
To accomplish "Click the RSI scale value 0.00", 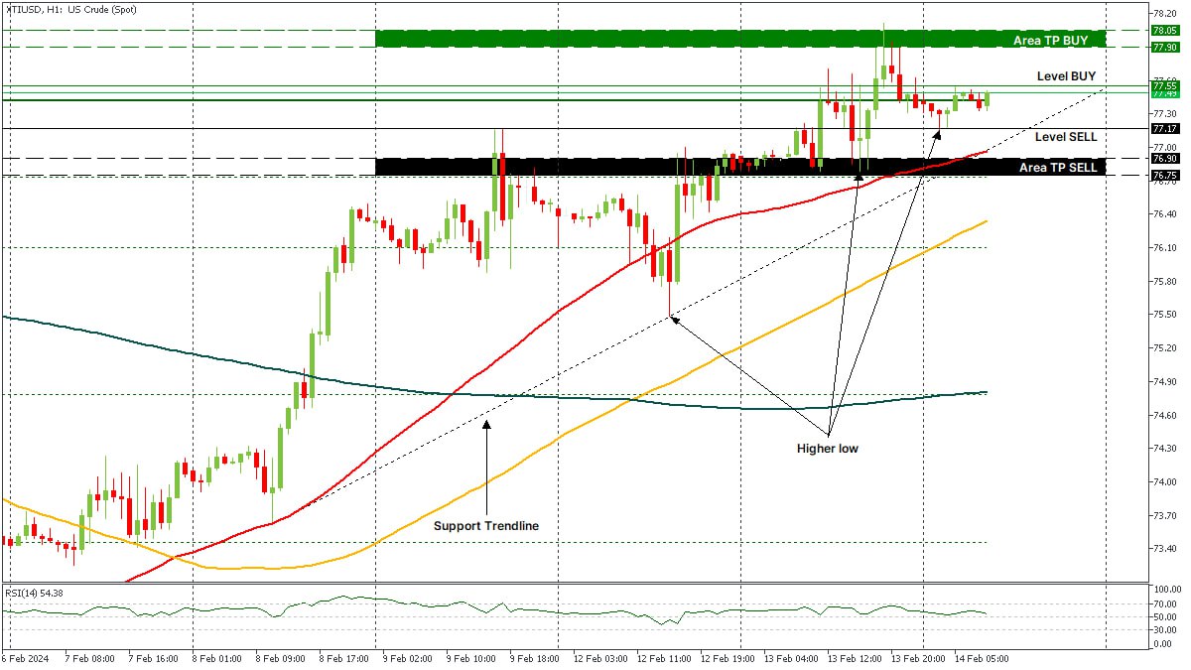I will [x=1163, y=643].
